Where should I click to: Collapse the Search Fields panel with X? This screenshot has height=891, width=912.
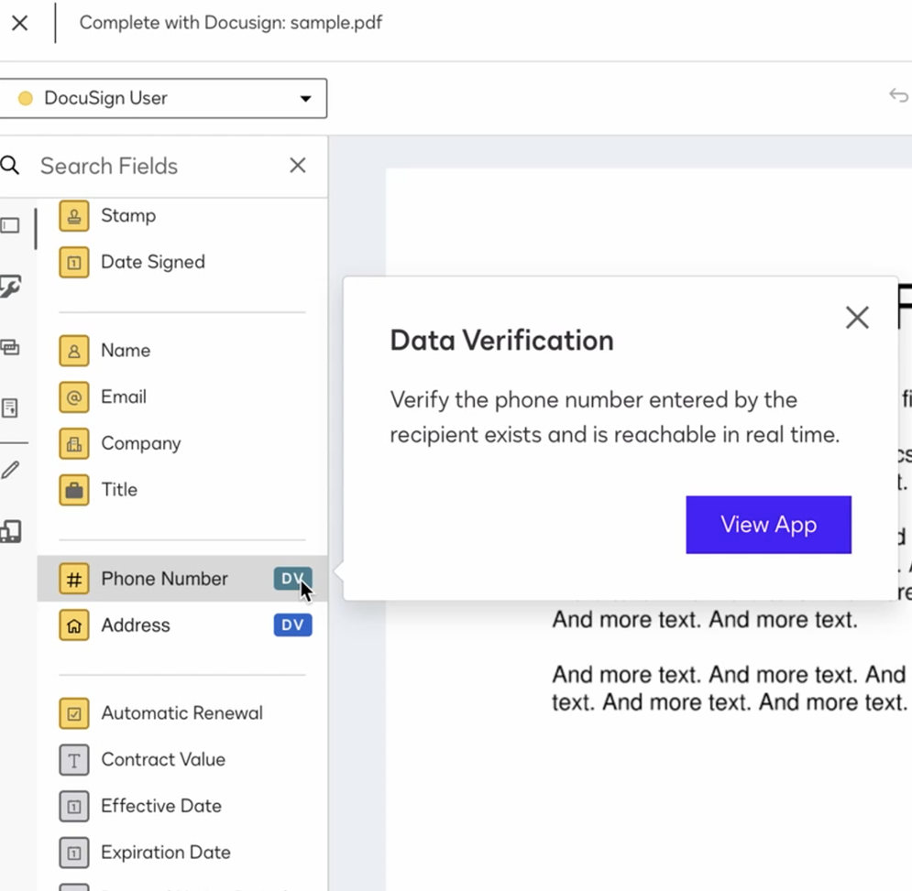[x=297, y=166]
